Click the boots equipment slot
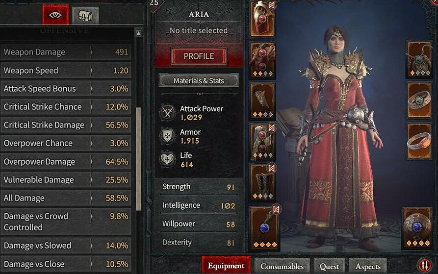This screenshot has height=274, width=438. coord(262,182)
